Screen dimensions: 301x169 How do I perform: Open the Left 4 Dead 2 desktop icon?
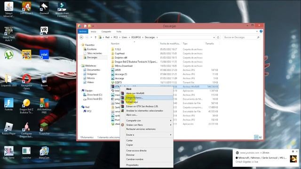[26, 8]
